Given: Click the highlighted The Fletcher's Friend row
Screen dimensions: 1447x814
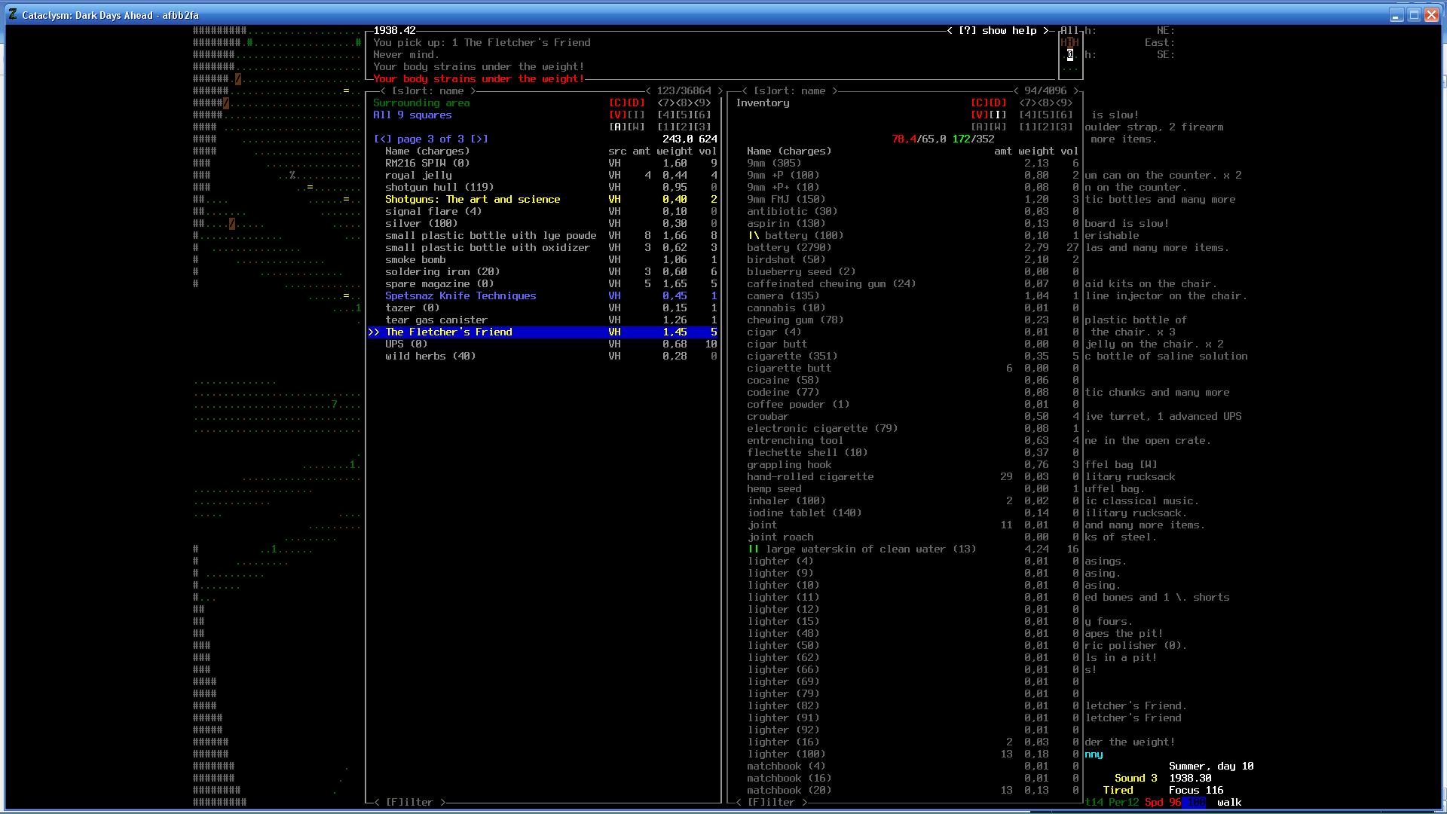Looking at the screenshot, I should (x=448, y=332).
